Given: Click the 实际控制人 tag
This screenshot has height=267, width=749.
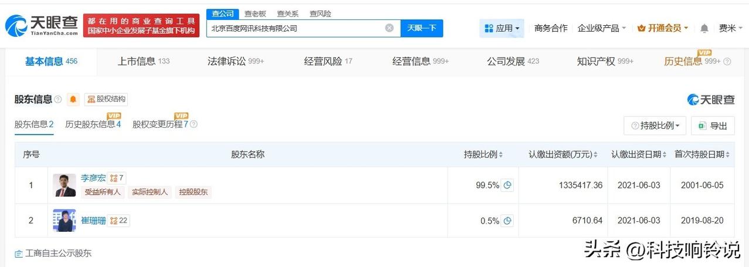Looking at the screenshot, I should 150,192.
